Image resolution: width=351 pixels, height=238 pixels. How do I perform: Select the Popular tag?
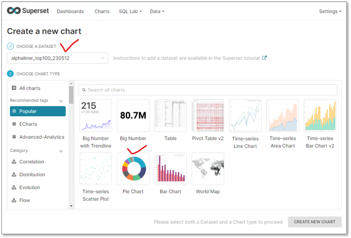click(x=38, y=111)
